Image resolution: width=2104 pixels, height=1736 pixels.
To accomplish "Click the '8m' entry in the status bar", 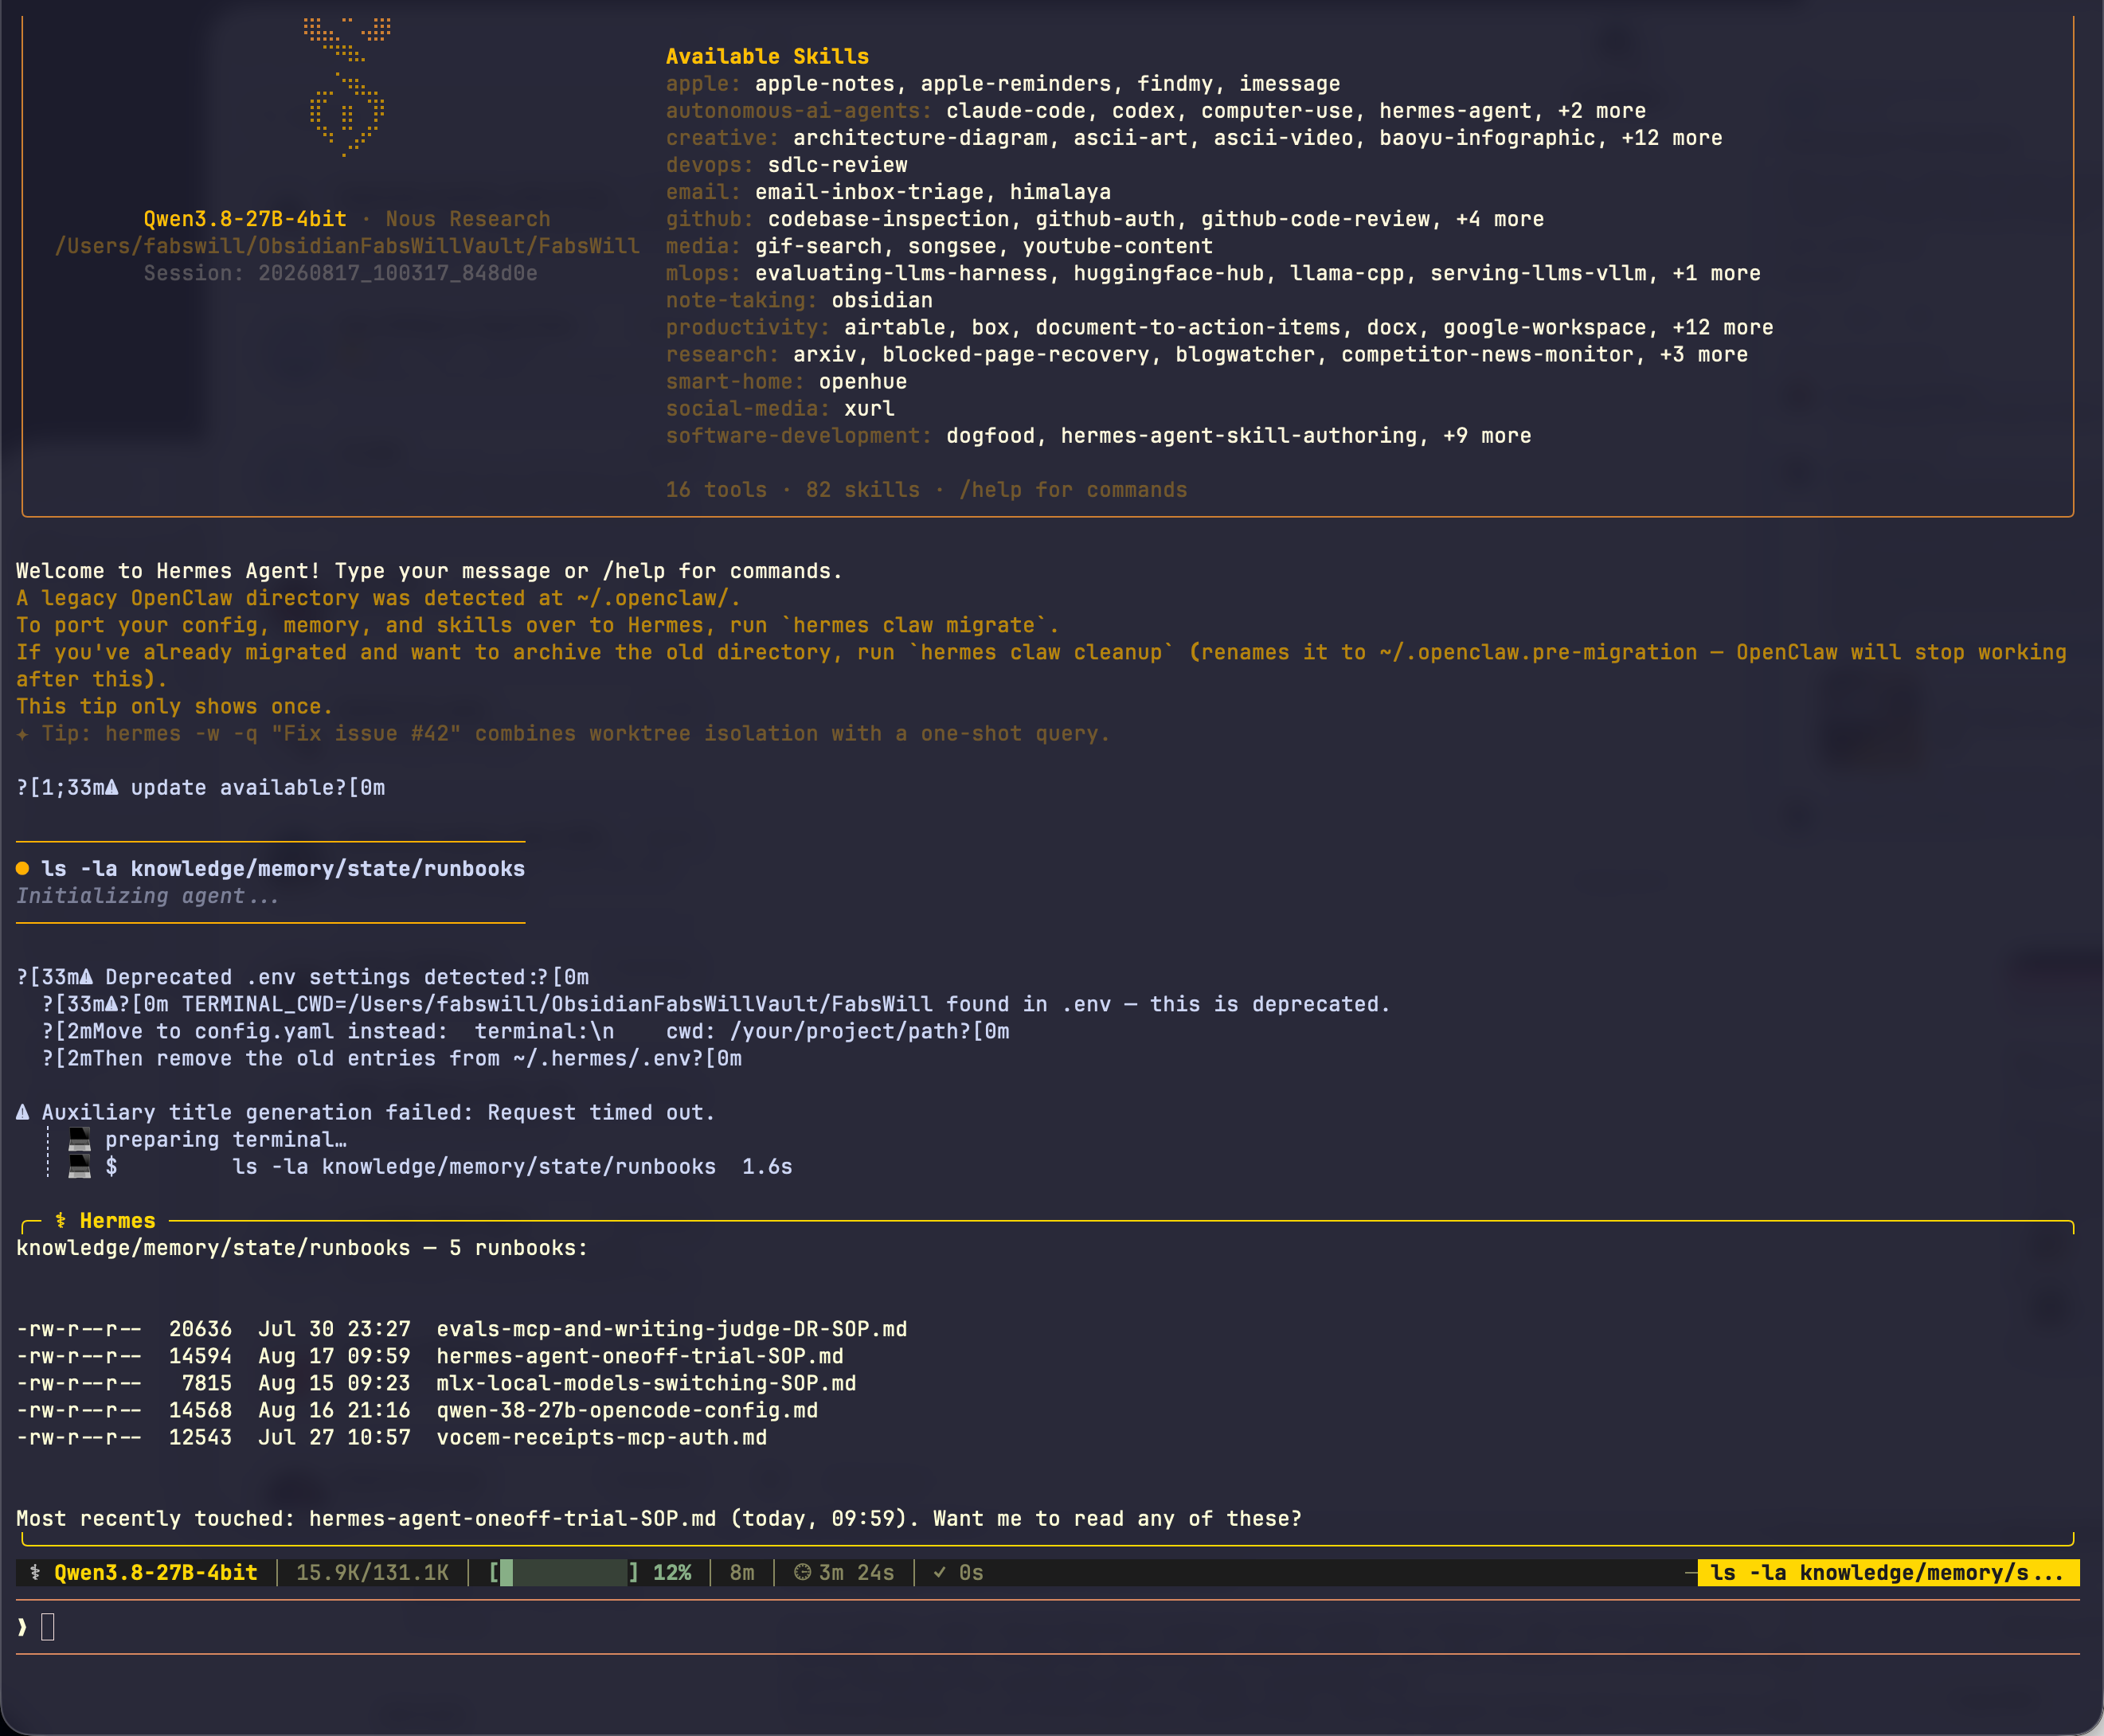I will click(x=742, y=1572).
